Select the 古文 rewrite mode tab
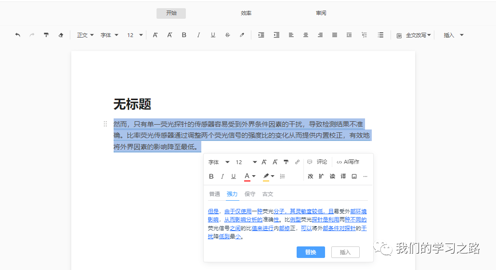The image size is (496, 270). tap(268, 194)
